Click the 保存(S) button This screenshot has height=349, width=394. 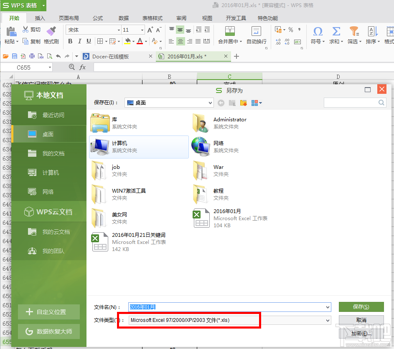tap(361, 306)
